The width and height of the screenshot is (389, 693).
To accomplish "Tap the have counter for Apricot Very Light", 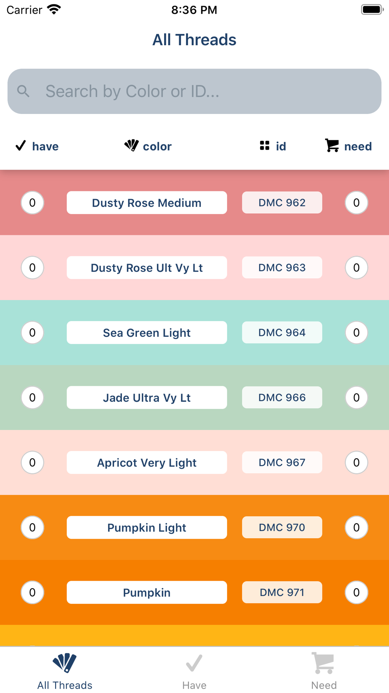I will point(32,463).
